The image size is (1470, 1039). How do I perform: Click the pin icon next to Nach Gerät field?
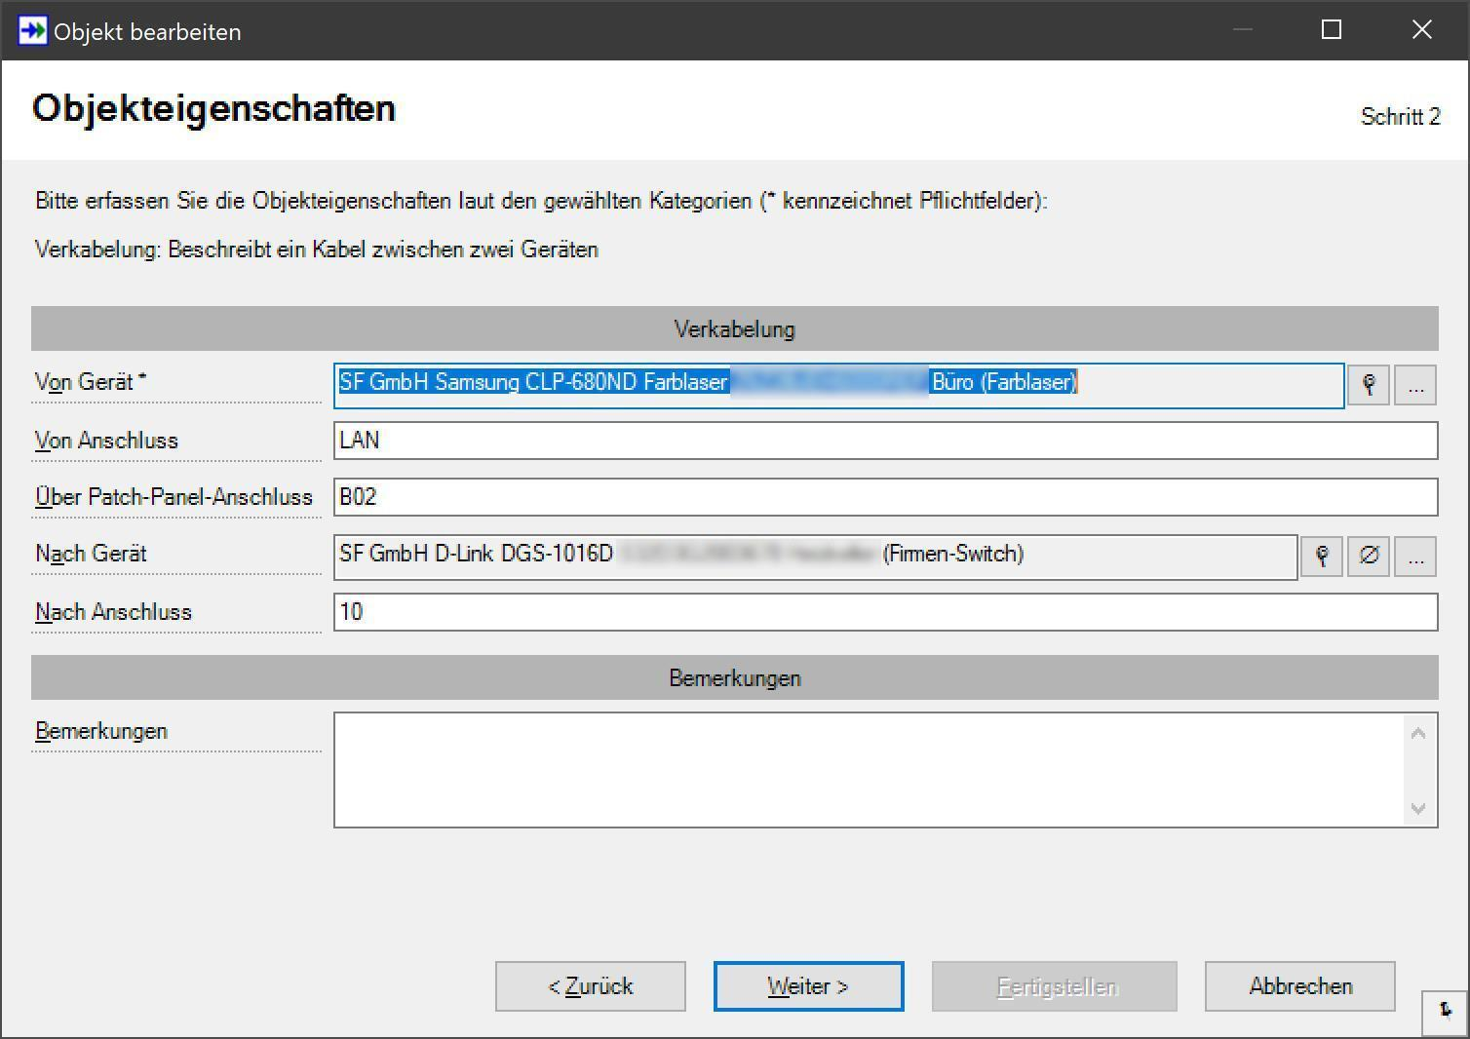[x=1322, y=557]
